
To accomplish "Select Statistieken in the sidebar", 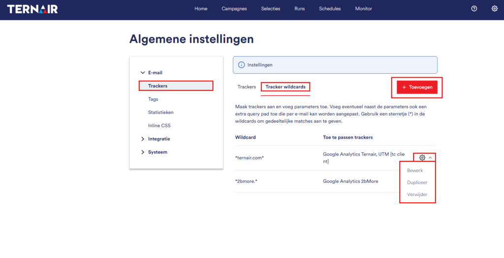I will (161, 113).
